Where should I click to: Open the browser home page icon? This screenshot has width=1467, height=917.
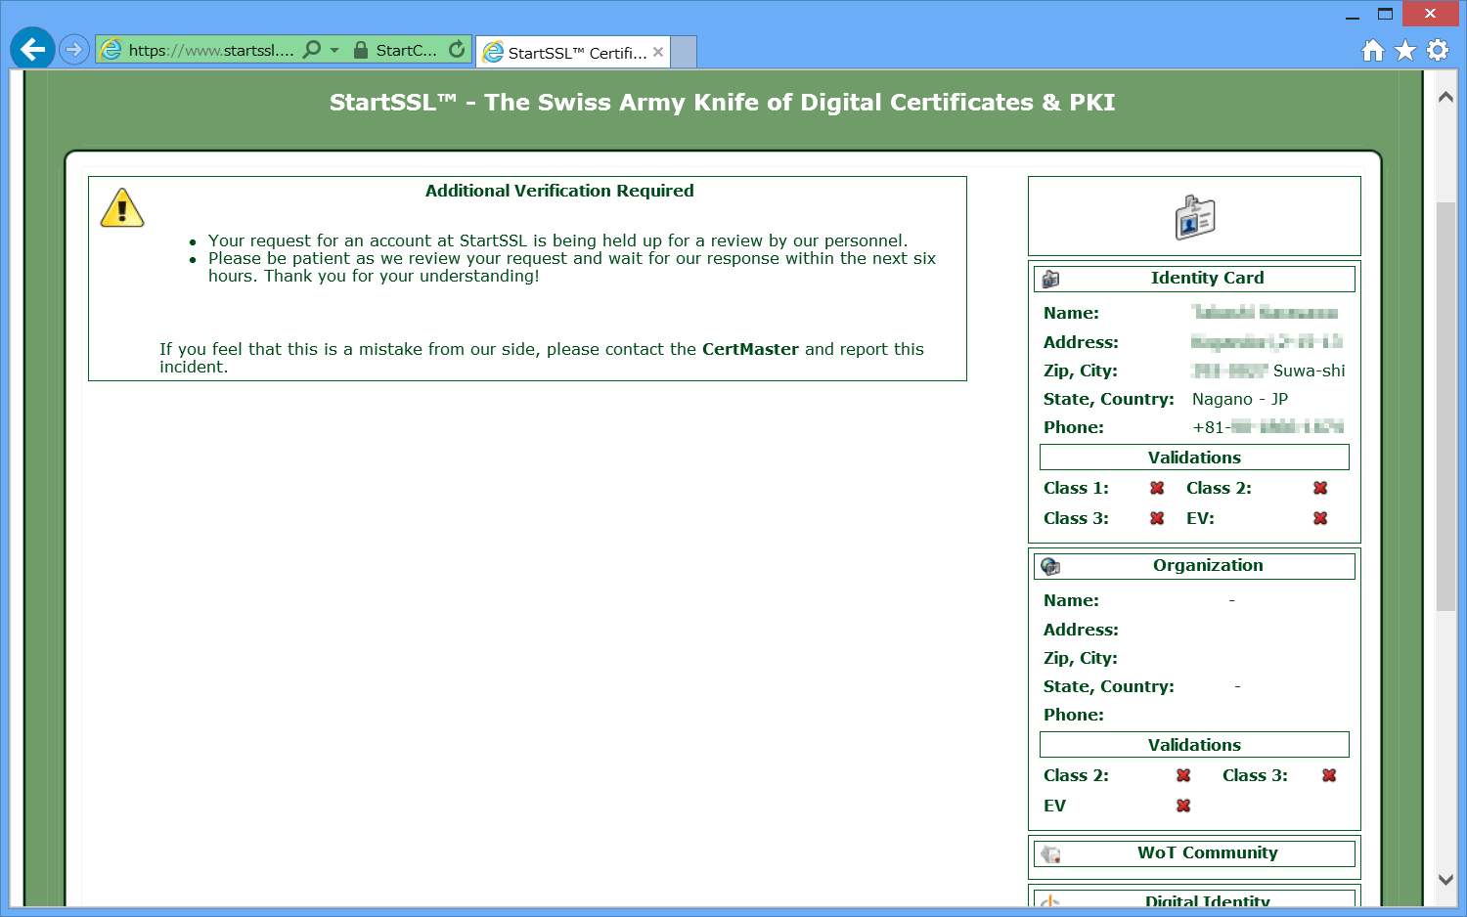click(x=1373, y=51)
